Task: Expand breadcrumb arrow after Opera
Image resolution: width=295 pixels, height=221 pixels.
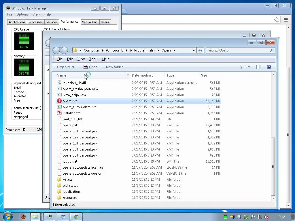Action: 174,50
